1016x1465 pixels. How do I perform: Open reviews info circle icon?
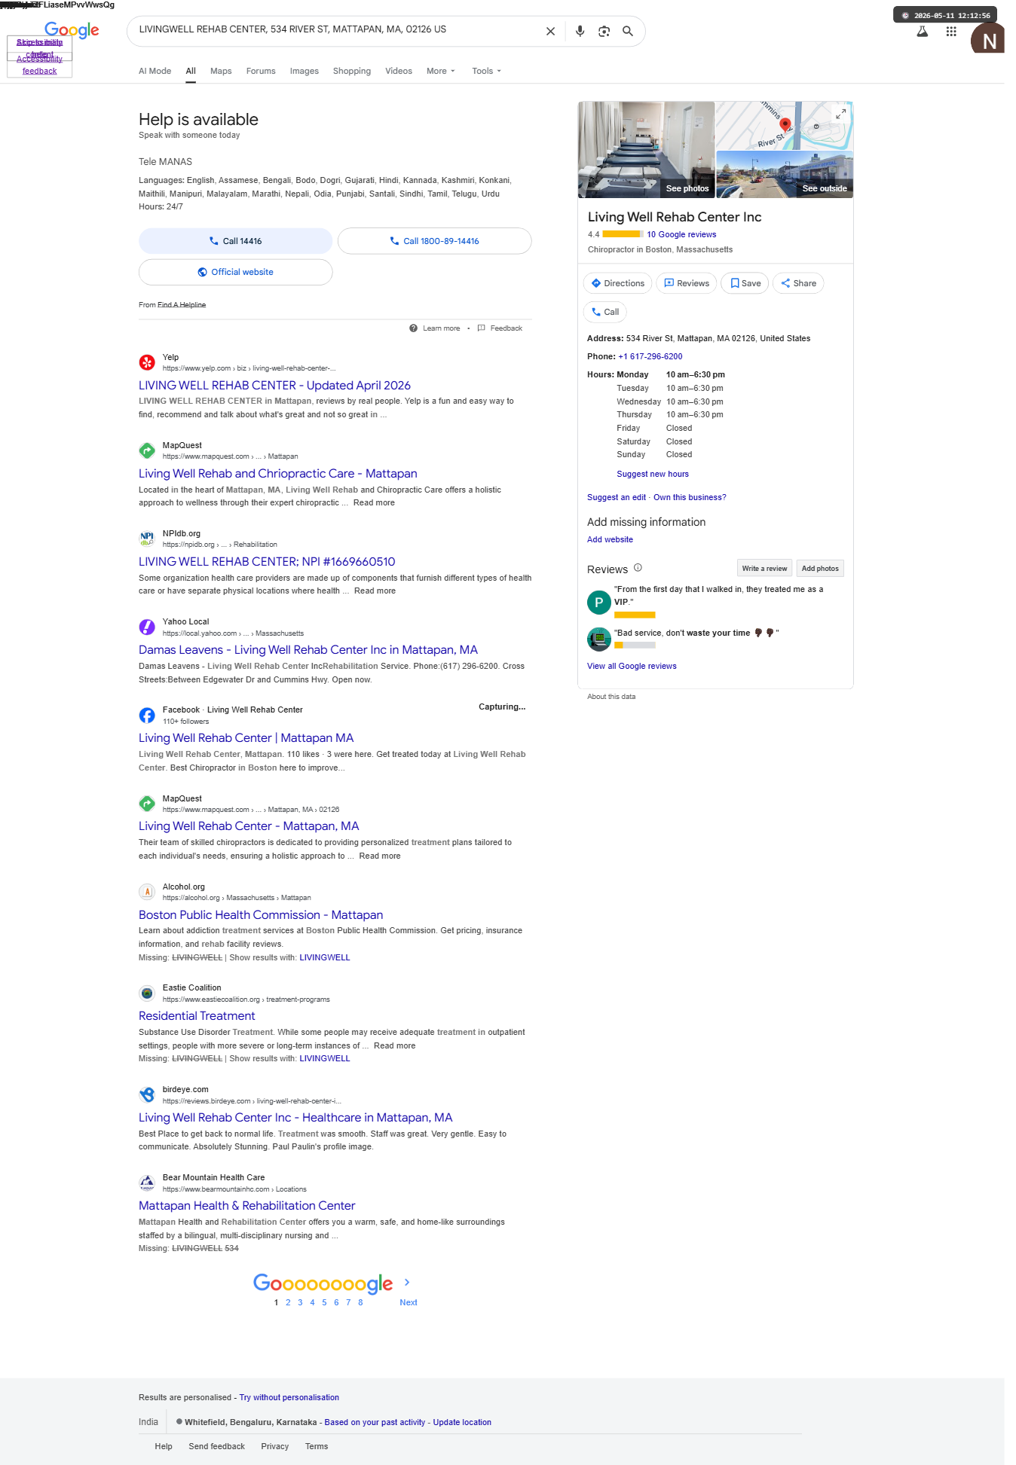[x=638, y=568]
